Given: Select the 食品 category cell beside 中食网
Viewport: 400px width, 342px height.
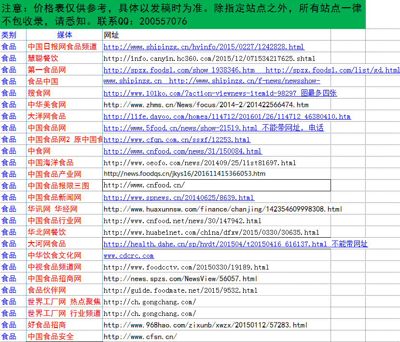Looking at the screenshot, I should 13,151.
